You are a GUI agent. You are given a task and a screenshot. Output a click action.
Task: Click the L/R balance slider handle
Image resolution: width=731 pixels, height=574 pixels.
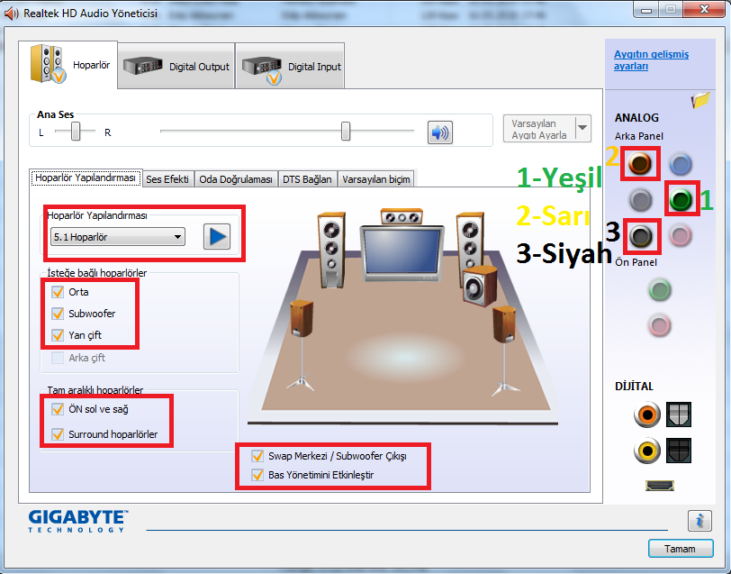coord(76,132)
